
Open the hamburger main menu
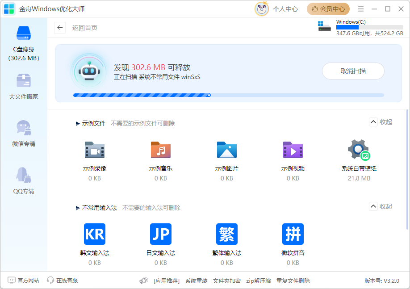361,9
